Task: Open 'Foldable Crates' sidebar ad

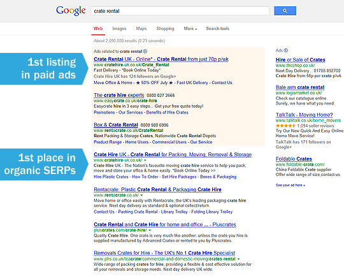Action: click(x=294, y=159)
